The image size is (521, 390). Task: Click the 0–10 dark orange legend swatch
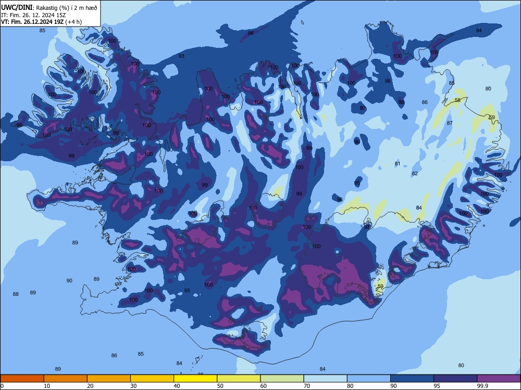pos(22,379)
